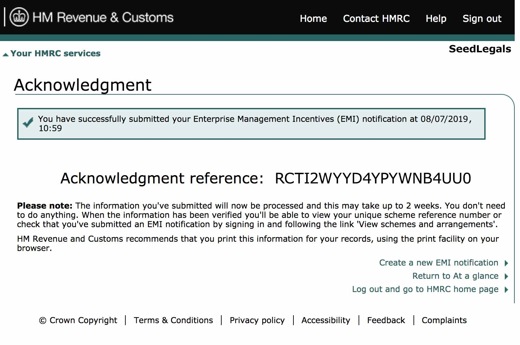
Task: View the Privacy policy
Action: pos(257,320)
